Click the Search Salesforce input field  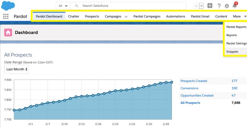point(128,6)
